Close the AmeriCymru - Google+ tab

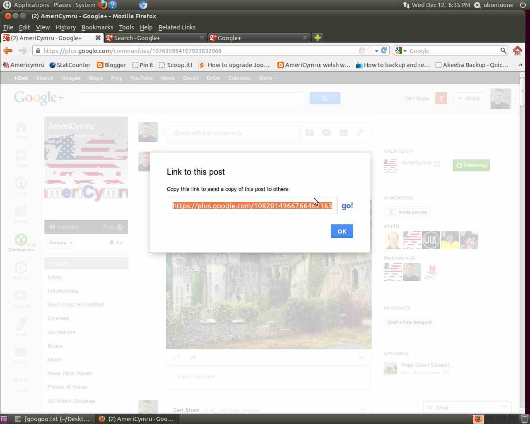(x=98, y=38)
